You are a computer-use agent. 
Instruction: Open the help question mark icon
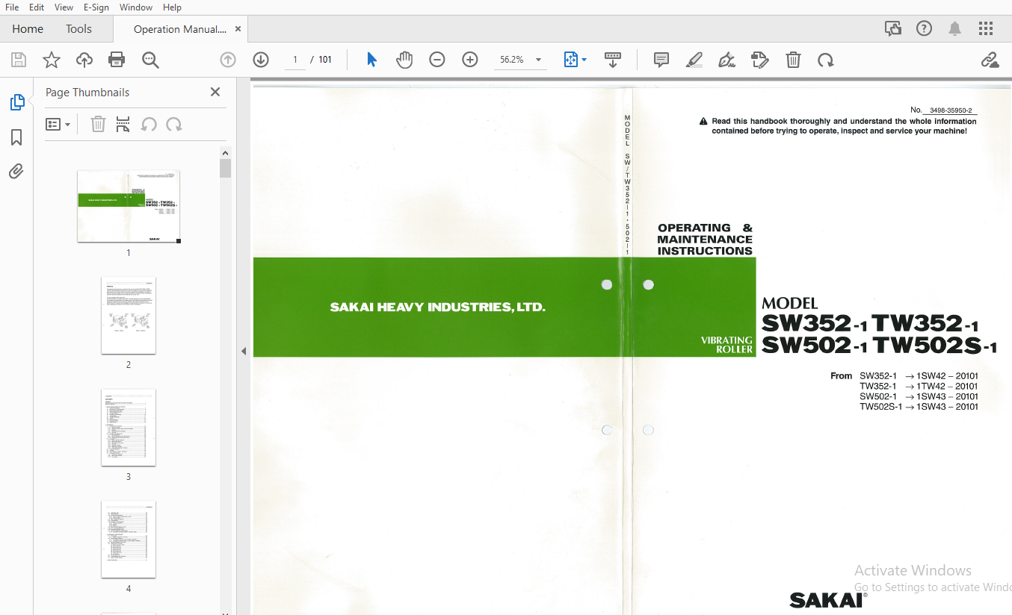tap(925, 29)
